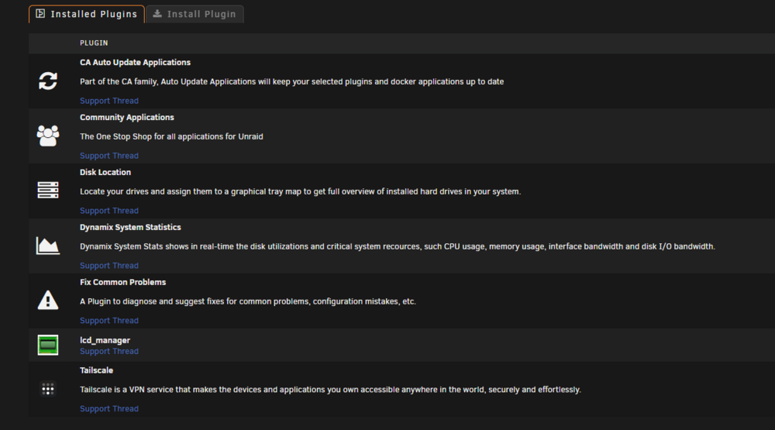
Task: Select the Tailscale plugin name
Action: pos(96,370)
